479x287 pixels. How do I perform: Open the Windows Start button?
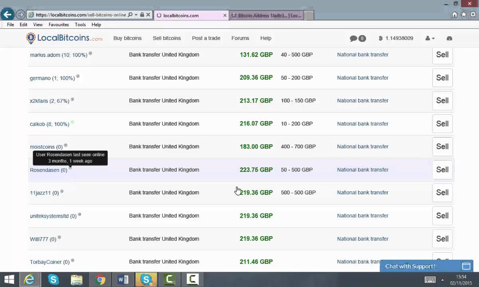[9, 279]
